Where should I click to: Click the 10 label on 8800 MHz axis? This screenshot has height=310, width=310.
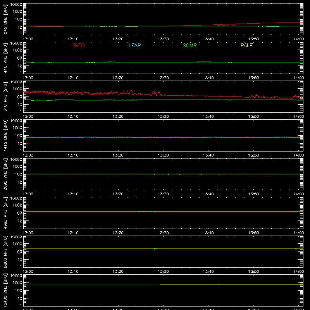[20, 260]
